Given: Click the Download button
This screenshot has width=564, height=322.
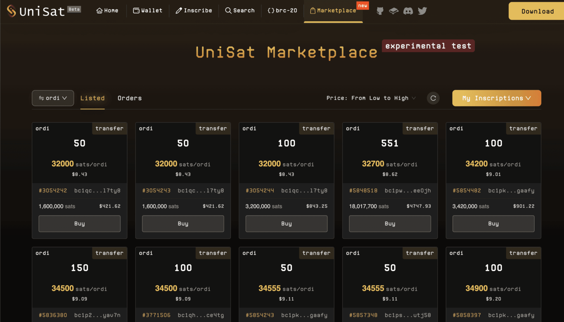Looking at the screenshot, I should pos(538,11).
